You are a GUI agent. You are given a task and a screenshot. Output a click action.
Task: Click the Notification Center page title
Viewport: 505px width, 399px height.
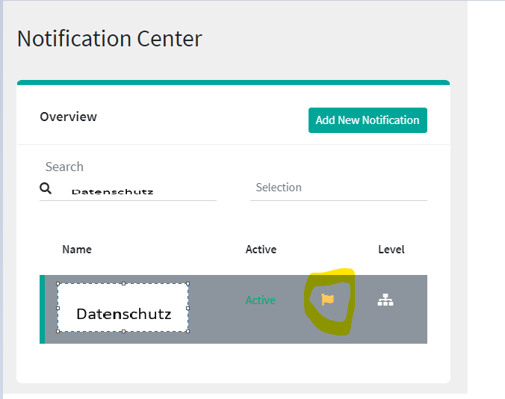109,38
